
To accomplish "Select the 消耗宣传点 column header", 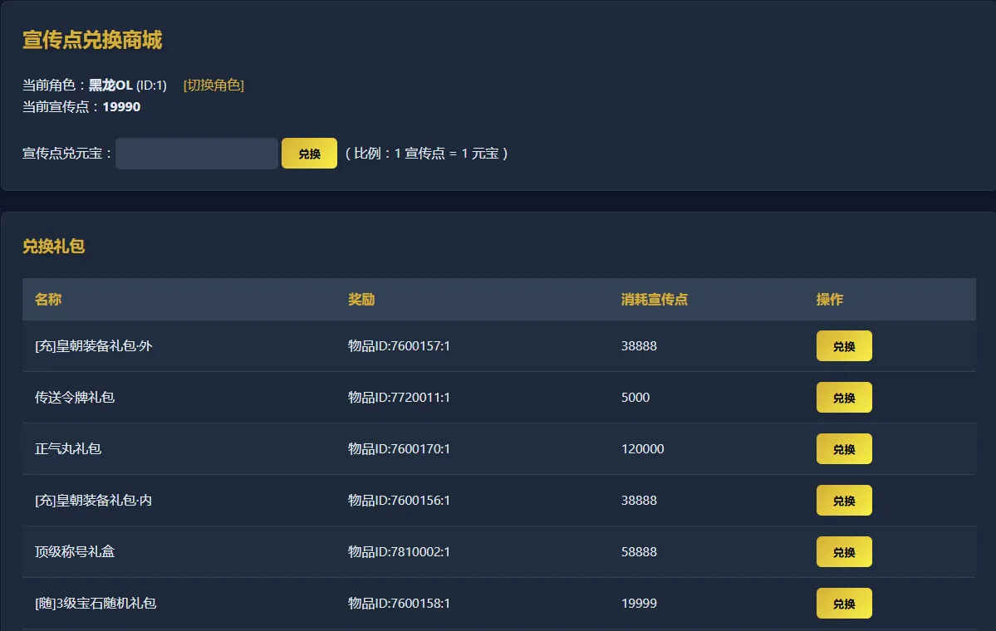I will pyautogui.click(x=654, y=300).
